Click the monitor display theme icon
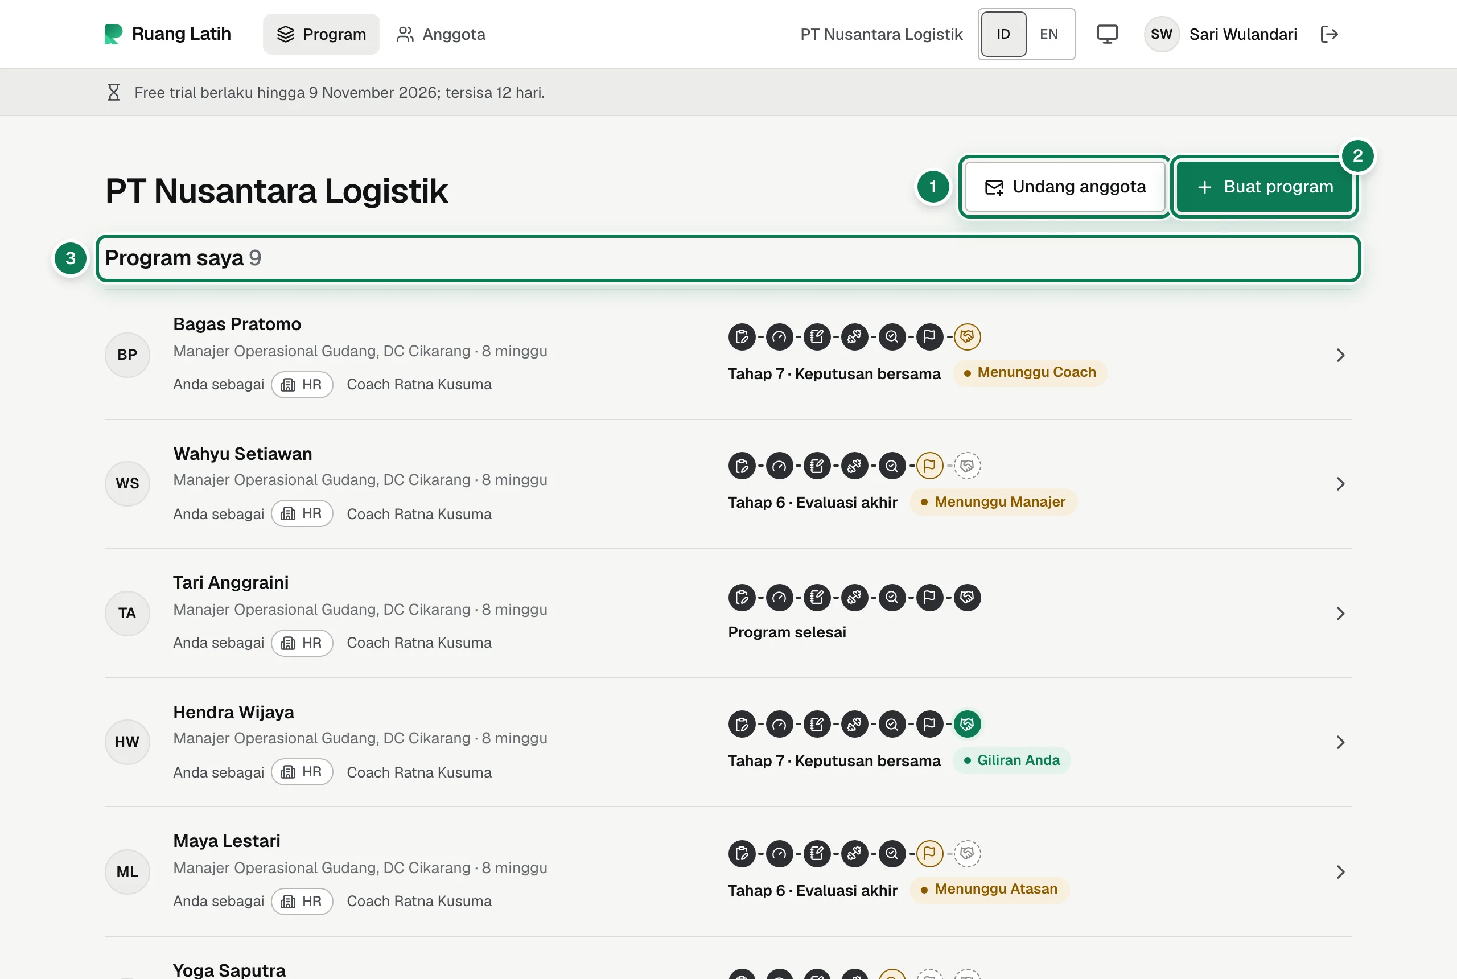This screenshot has width=1457, height=979. (x=1107, y=34)
